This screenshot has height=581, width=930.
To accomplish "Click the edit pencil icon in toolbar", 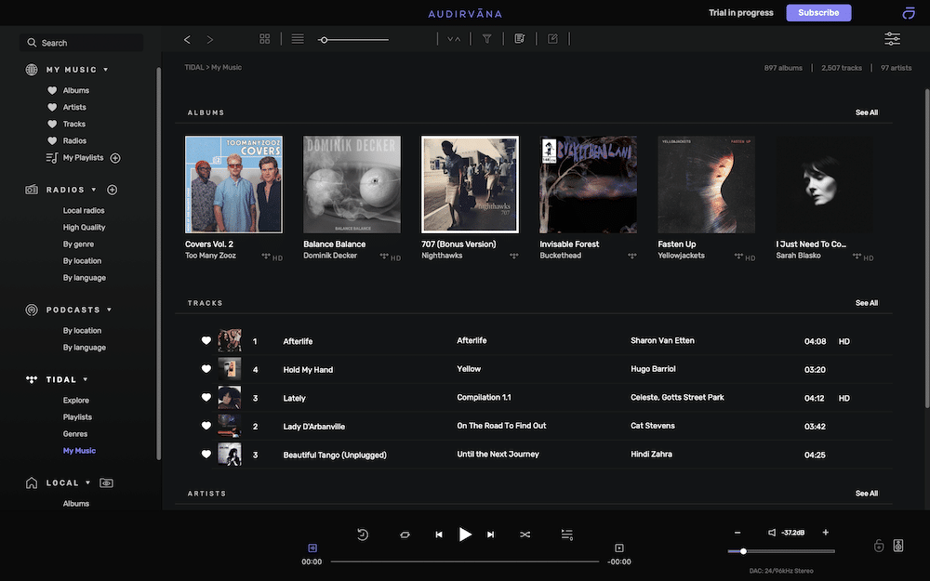I will click(x=552, y=38).
